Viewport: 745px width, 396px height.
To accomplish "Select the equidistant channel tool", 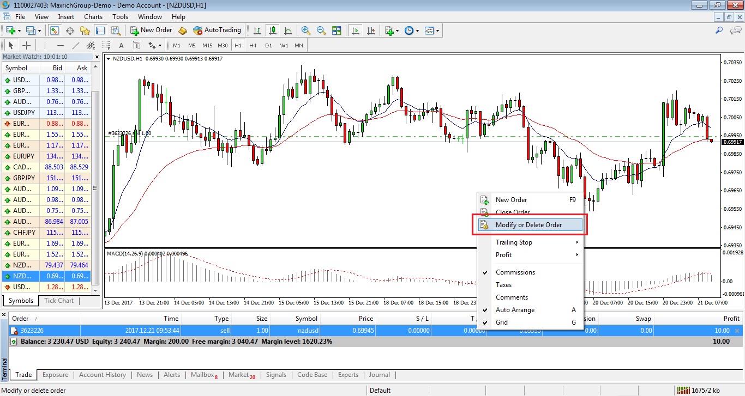I will pyautogui.click(x=91, y=45).
